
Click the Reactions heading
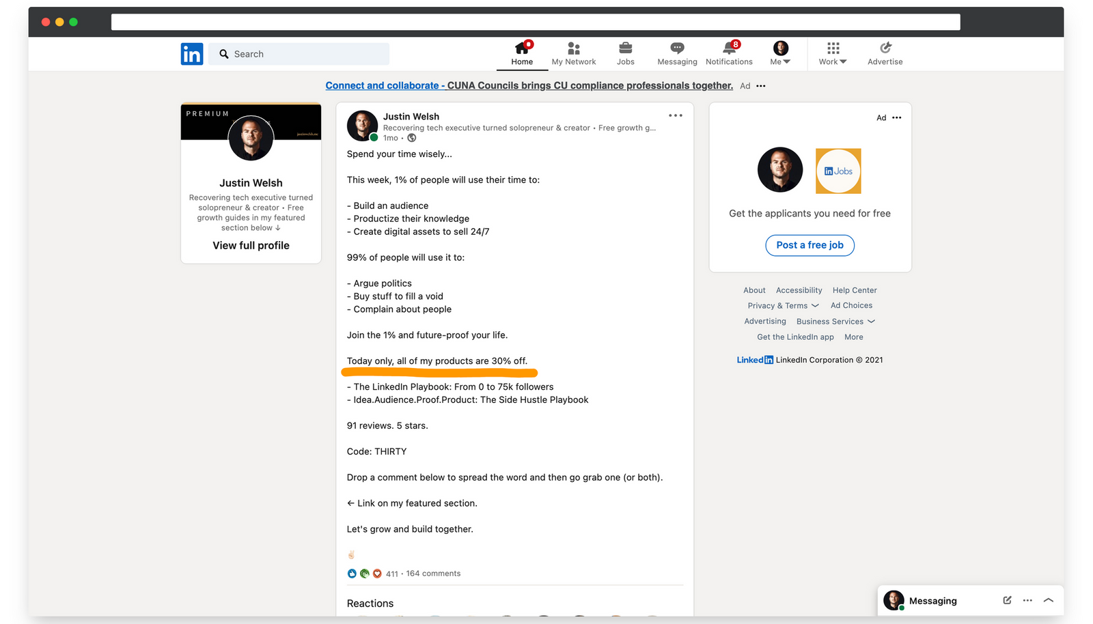[370, 604]
